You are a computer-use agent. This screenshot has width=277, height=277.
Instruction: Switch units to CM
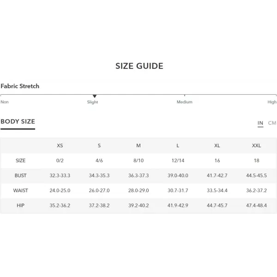272,123
